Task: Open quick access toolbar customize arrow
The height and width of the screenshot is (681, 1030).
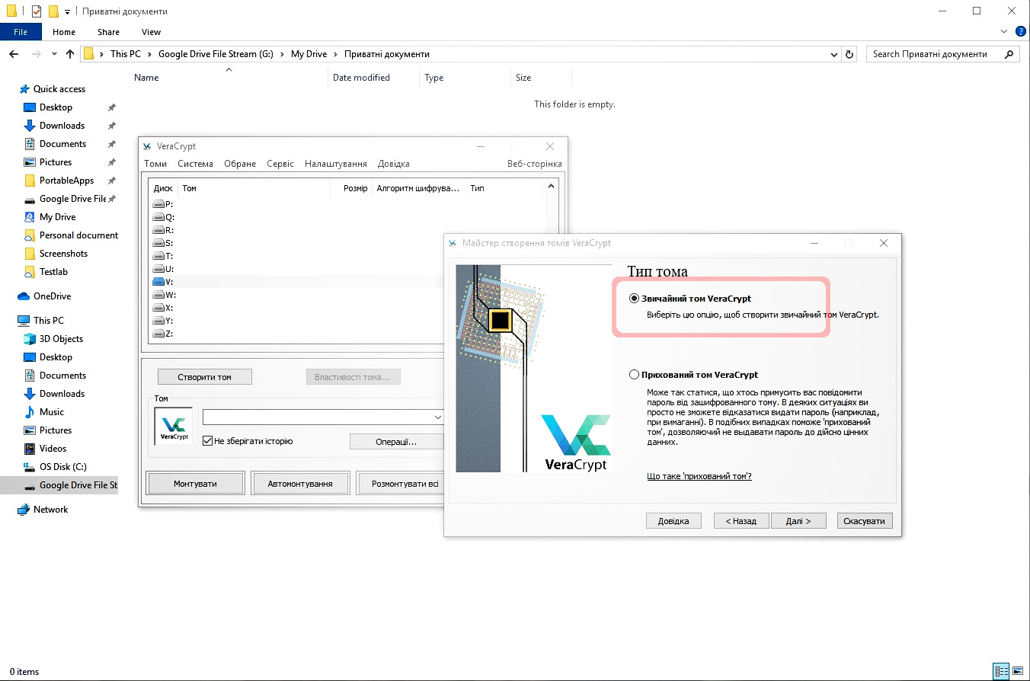Action: [67, 11]
